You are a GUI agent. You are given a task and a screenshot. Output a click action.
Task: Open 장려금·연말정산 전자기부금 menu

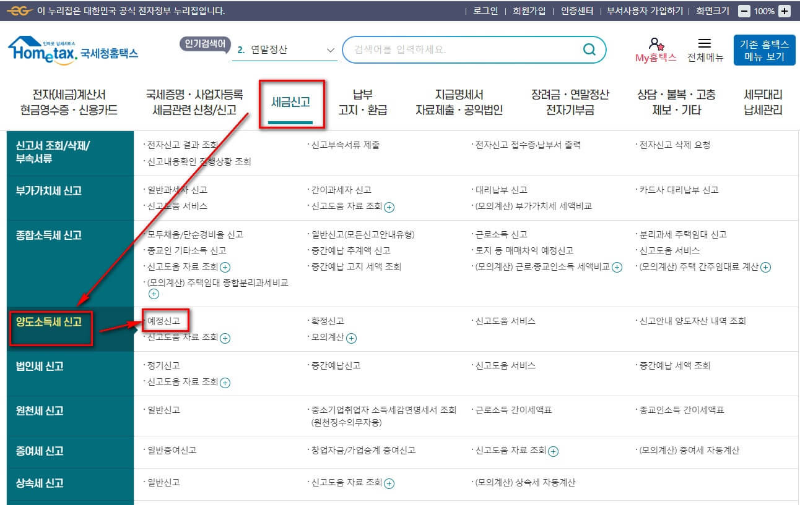570,103
